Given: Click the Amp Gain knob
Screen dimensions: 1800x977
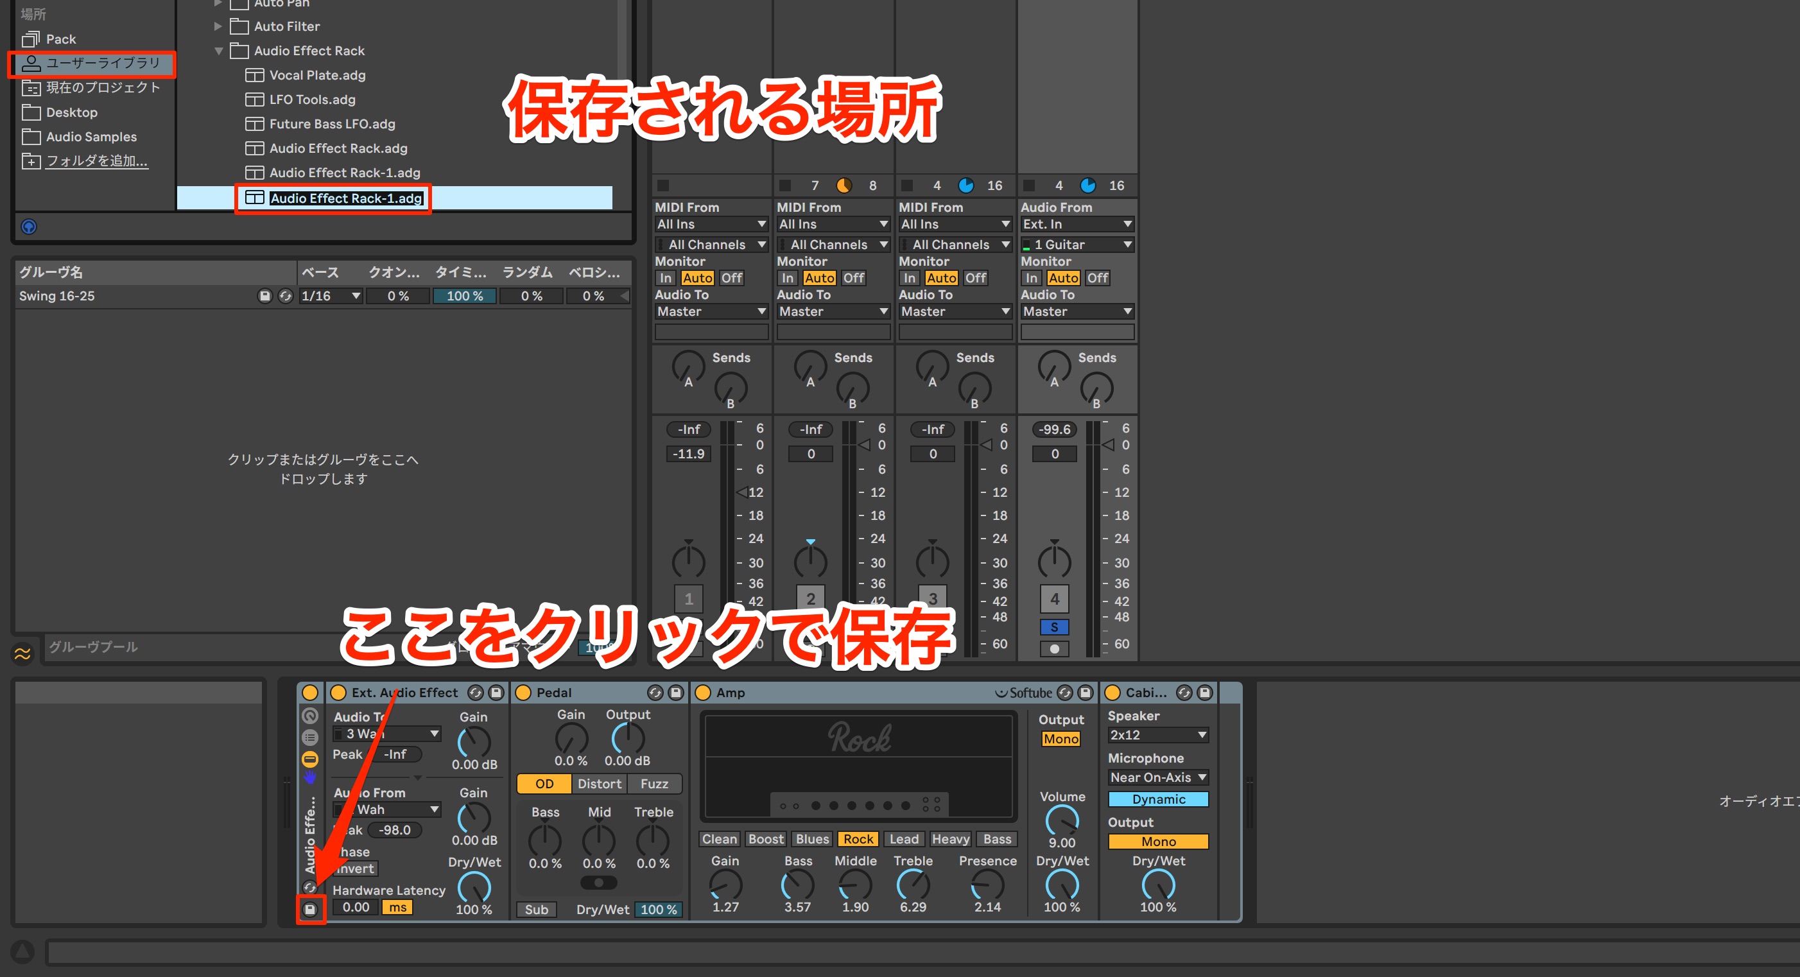Looking at the screenshot, I should (725, 885).
